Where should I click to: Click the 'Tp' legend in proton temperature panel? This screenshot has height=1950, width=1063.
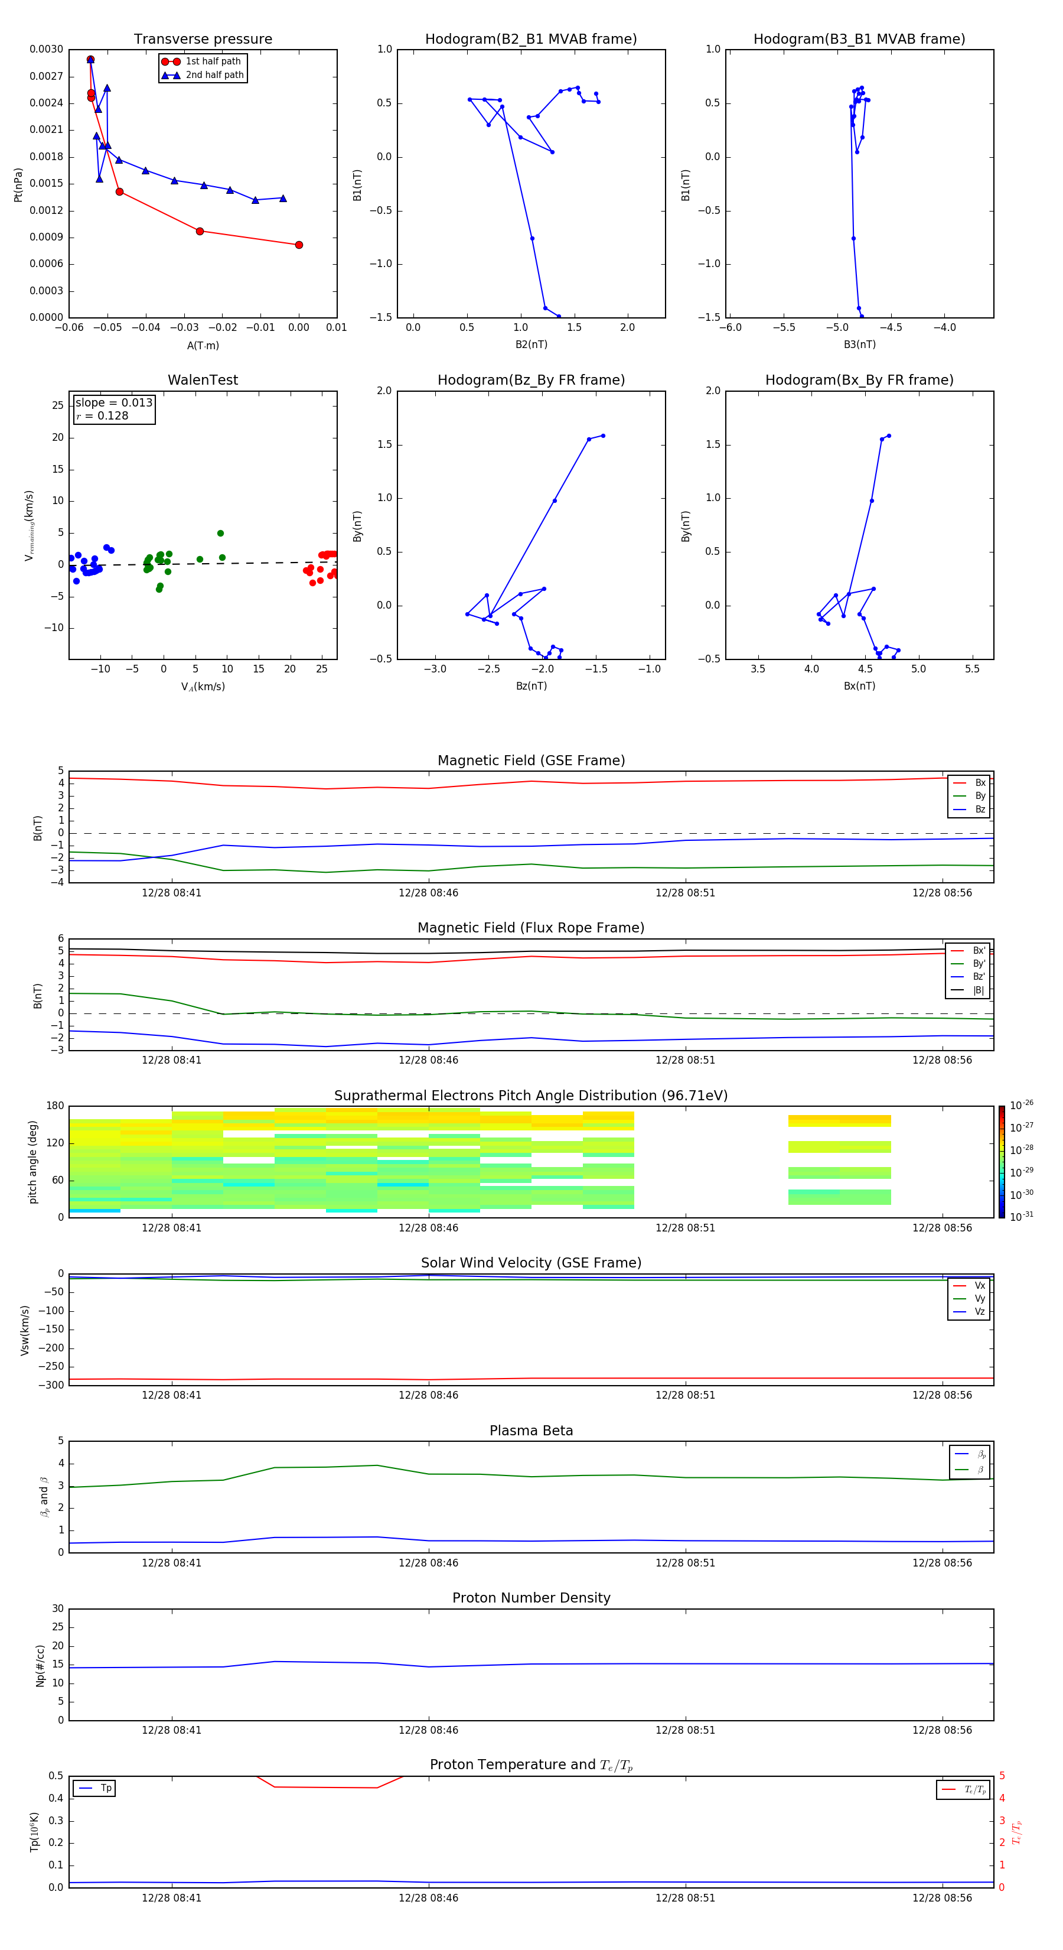94,1788
